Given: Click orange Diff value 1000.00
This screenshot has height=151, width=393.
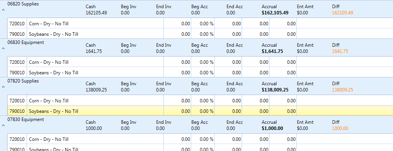Looking at the screenshot, I should pos(340,128).
